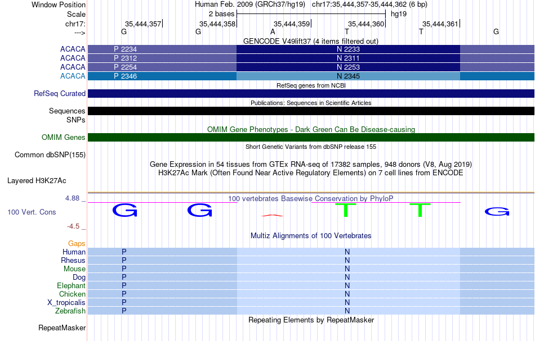Click the black Sequences track bar
Image resolution: width=535 pixels, height=341 pixels.
(x=311, y=111)
